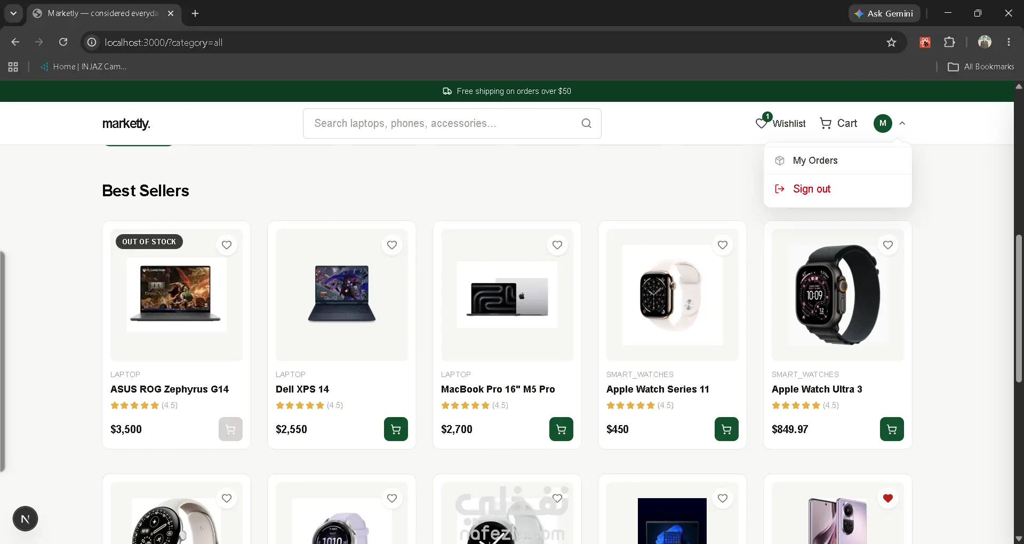
Task: Open the browser extensions puzzle icon
Action: [949, 42]
